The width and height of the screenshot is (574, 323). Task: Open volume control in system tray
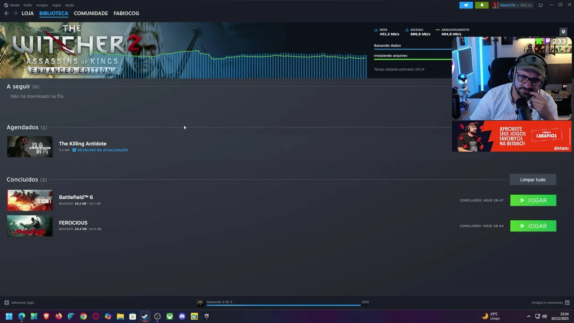tap(544, 316)
